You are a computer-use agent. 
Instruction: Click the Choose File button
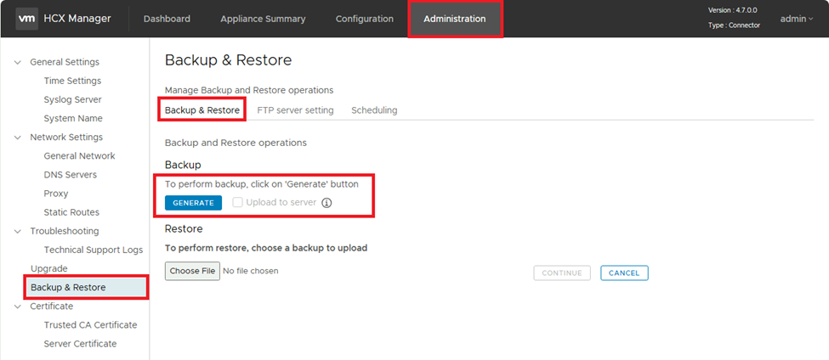(192, 271)
